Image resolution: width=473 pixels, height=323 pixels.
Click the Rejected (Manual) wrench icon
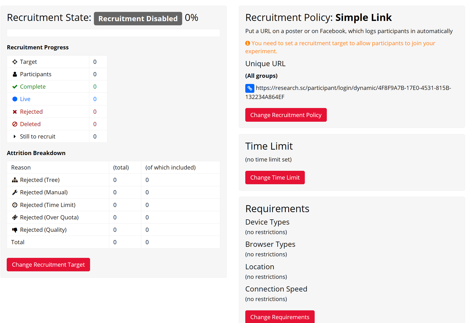15,193
